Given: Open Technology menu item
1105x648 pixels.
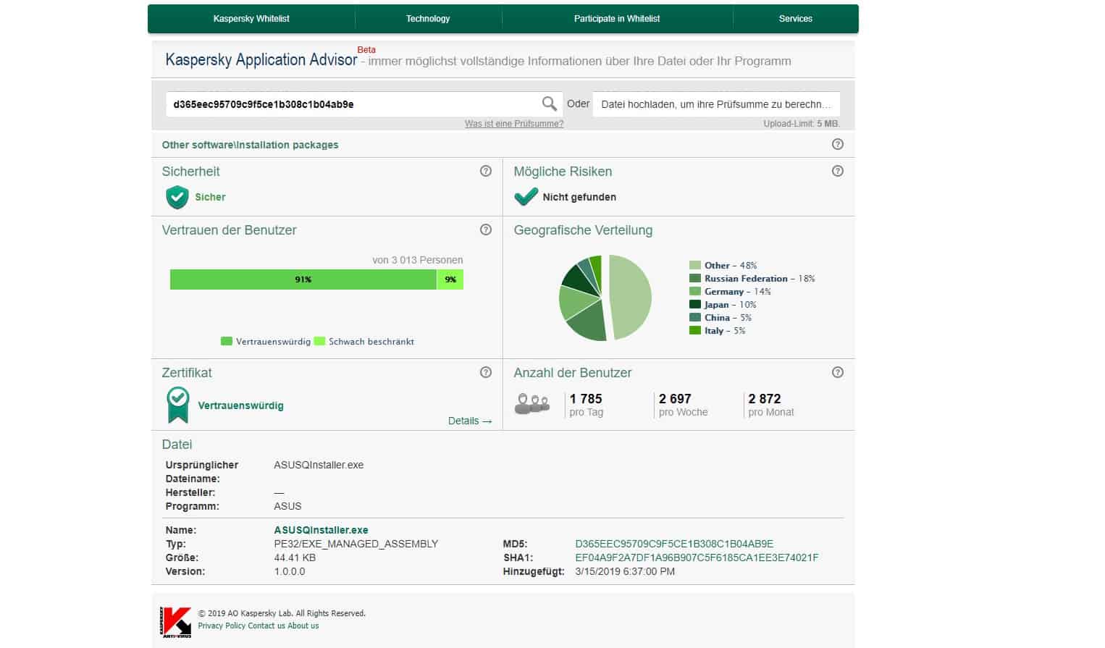Looking at the screenshot, I should point(428,19).
